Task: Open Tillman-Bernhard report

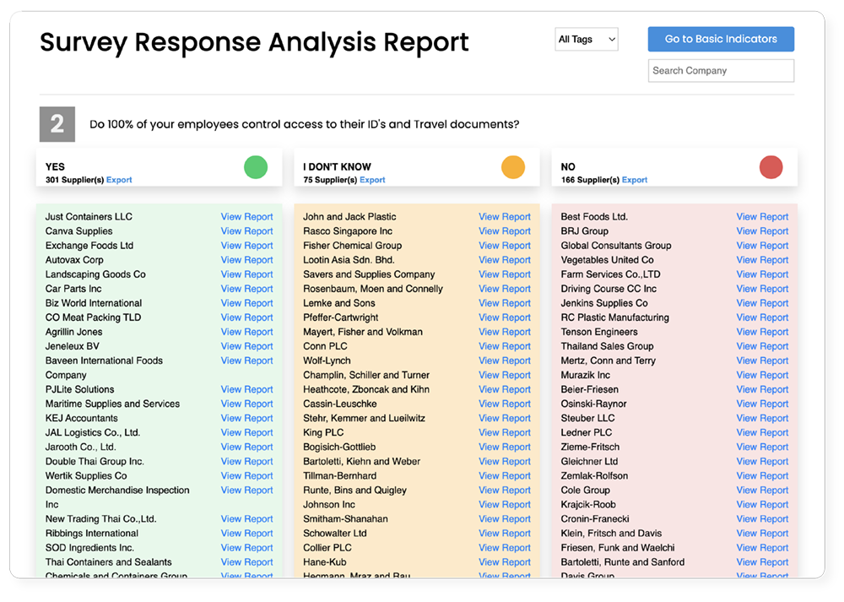Action: (505, 476)
